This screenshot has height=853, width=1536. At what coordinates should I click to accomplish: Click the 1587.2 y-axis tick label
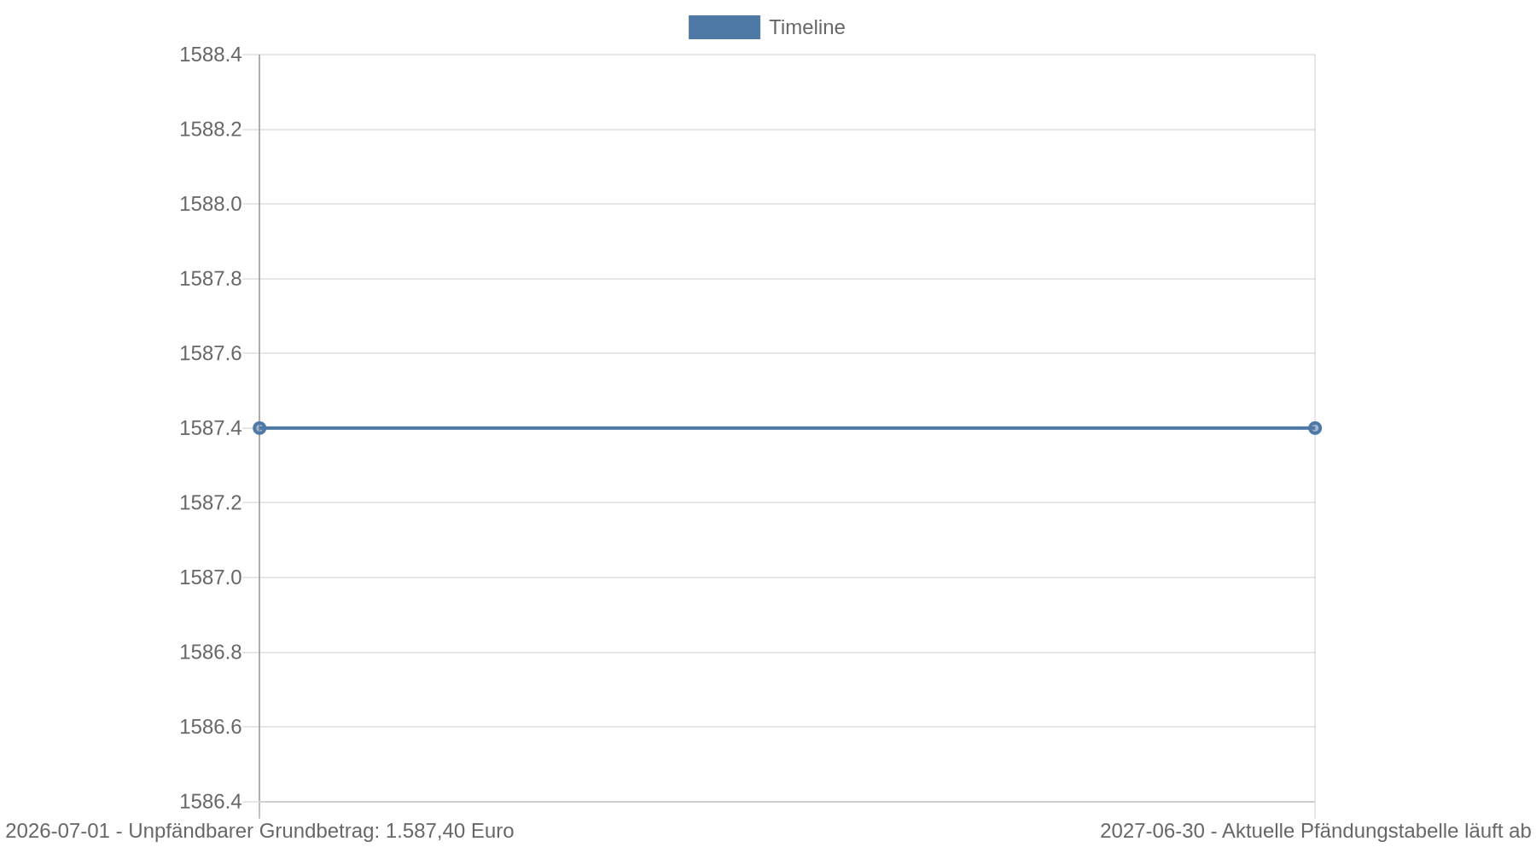point(211,502)
